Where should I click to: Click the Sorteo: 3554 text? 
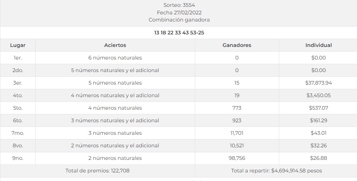pos(179,5)
